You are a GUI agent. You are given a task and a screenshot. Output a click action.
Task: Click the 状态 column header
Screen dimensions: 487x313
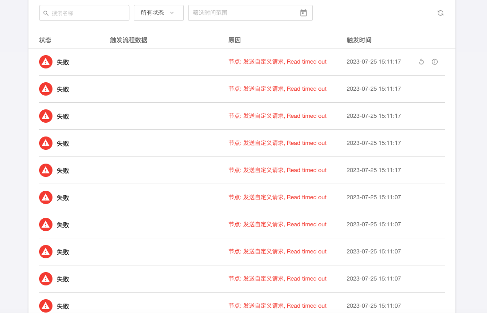tap(45, 40)
